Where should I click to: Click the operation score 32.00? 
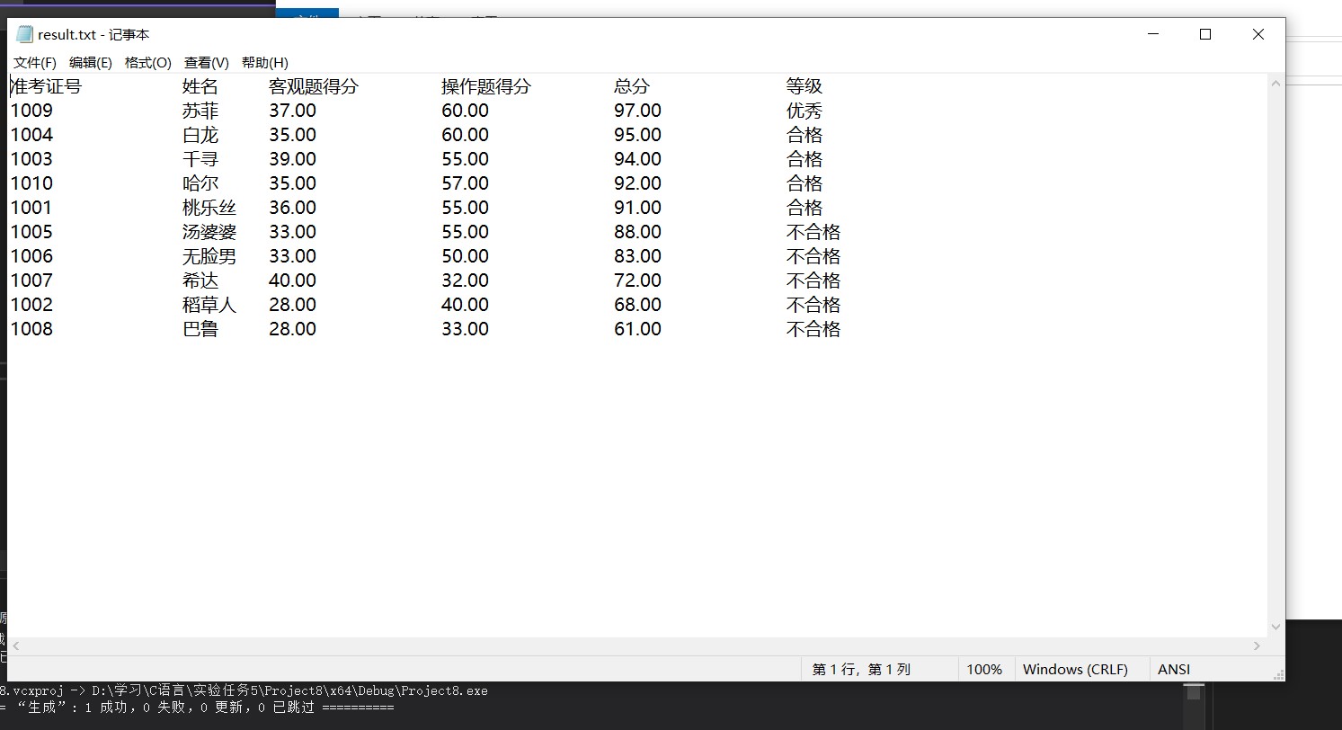(x=465, y=280)
